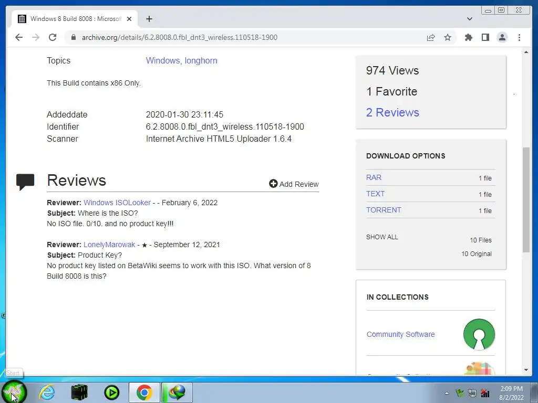Click the 10 Files count text
Screen dimensions: 538x403
(481, 240)
